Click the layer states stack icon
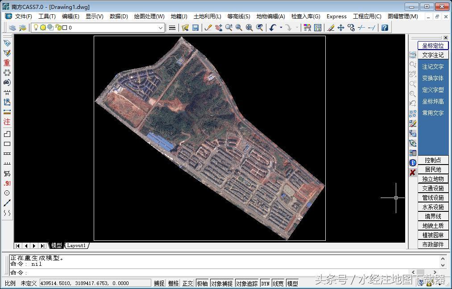Image resolution: width=452 pixels, height=289 pixels. 22,28
